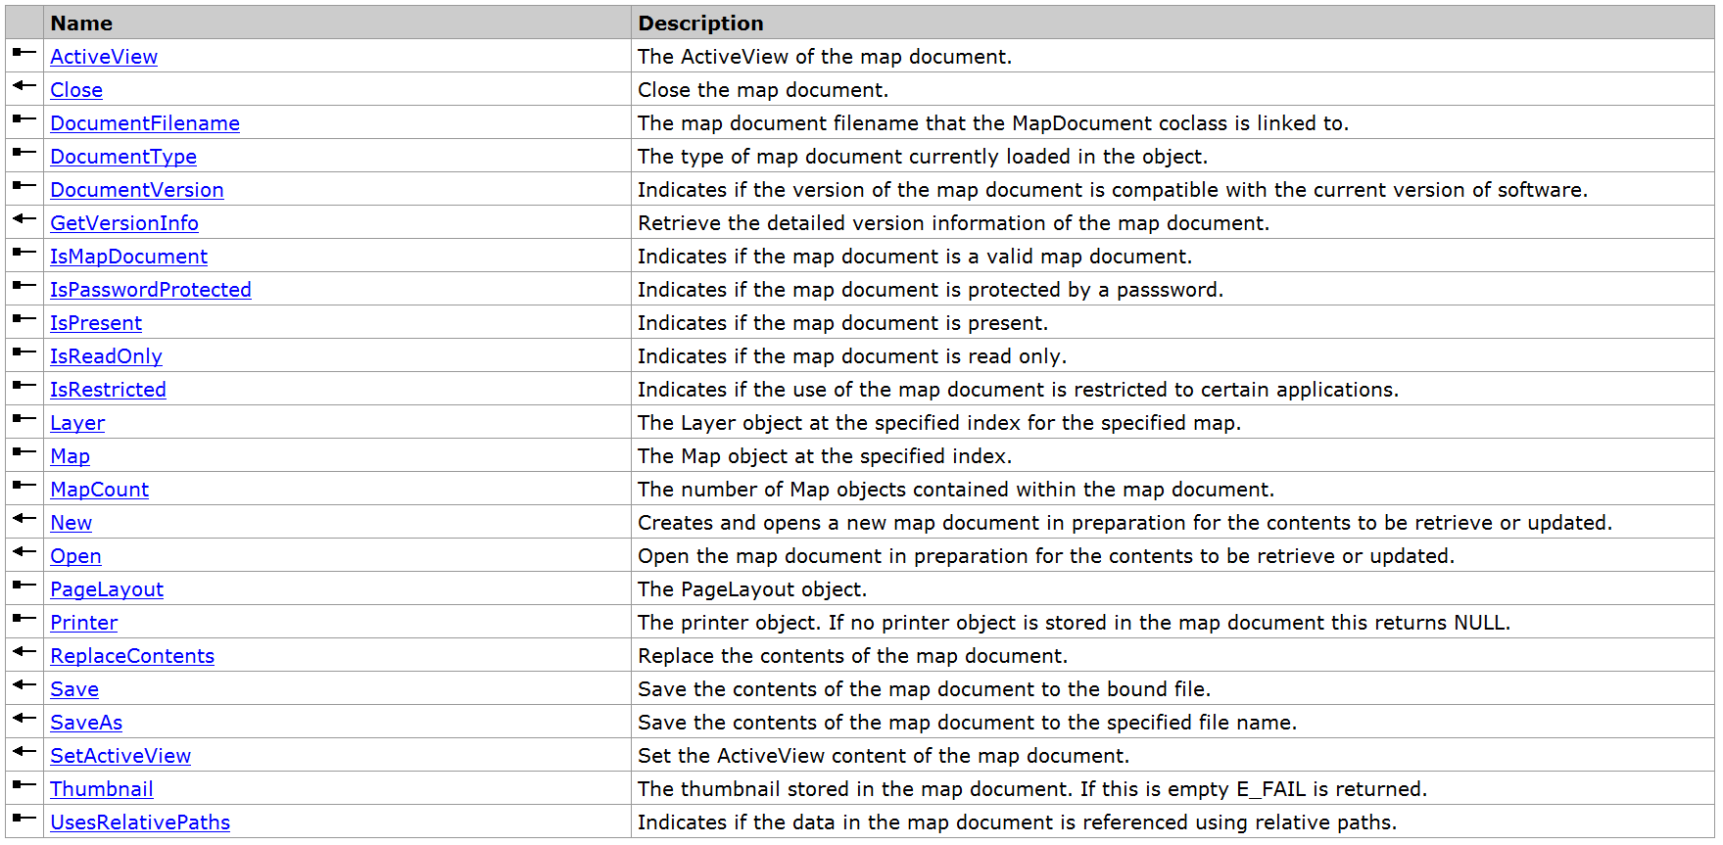Click the Layer description text cell
1723x845 pixels.
(938, 423)
